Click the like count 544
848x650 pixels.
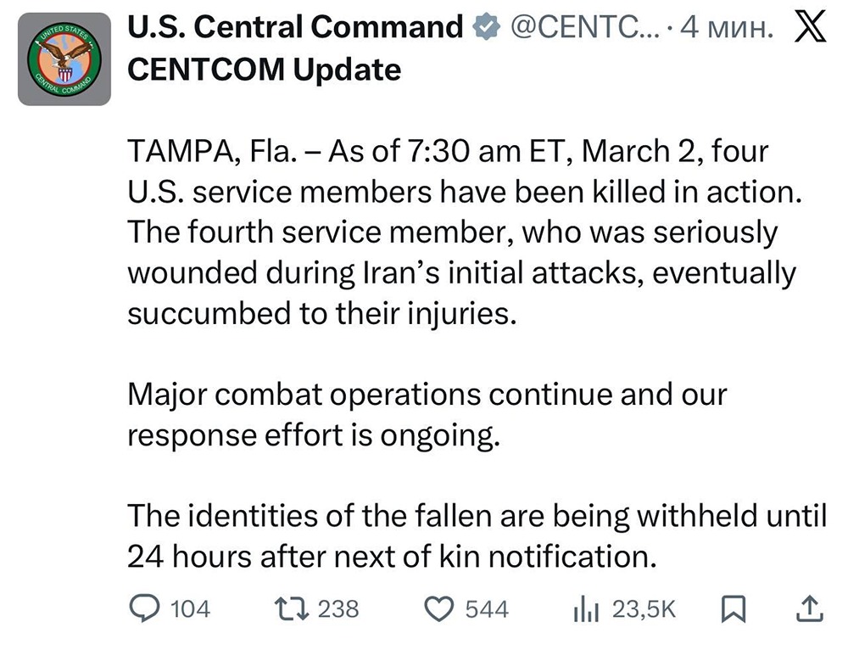(x=488, y=608)
